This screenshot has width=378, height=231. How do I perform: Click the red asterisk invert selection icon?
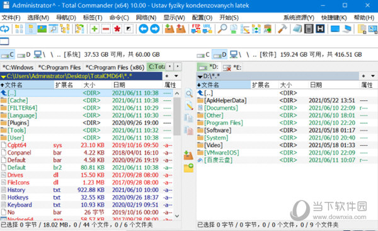(117, 29)
